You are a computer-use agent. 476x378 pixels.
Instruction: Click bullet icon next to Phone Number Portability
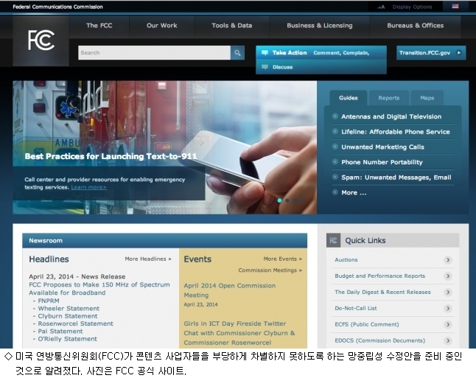coord(335,161)
